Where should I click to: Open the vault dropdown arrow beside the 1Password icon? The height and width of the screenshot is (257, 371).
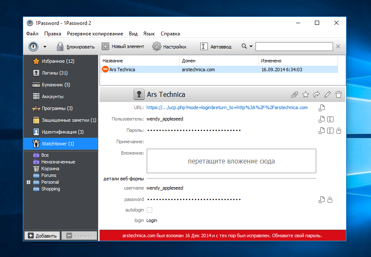[x=45, y=47]
